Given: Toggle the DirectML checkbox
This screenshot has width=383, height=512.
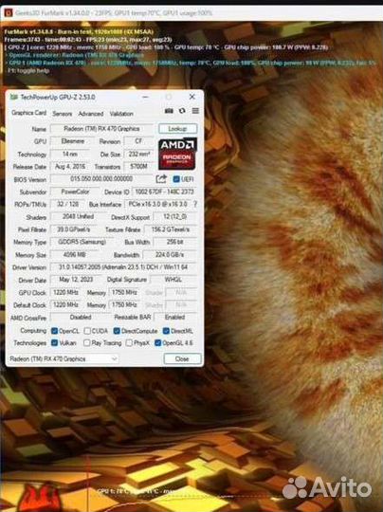Looking at the screenshot, I should click(166, 331).
